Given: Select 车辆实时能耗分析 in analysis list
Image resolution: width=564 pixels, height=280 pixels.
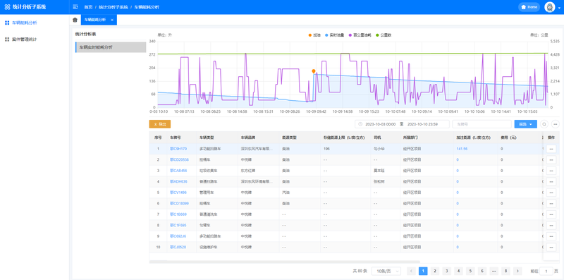Looking at the screenshot, I should 111,47.
